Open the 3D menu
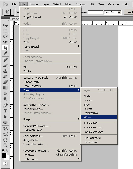Viewport: 133px width, 169px height. pyautogui.click(x=92, y=4)
